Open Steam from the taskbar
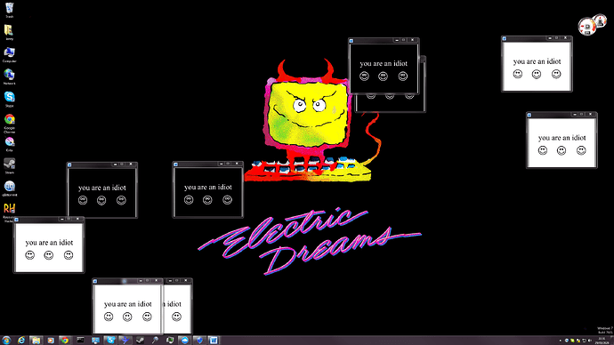The width and height of the screenshot is (614, 345). pos(141,341)
